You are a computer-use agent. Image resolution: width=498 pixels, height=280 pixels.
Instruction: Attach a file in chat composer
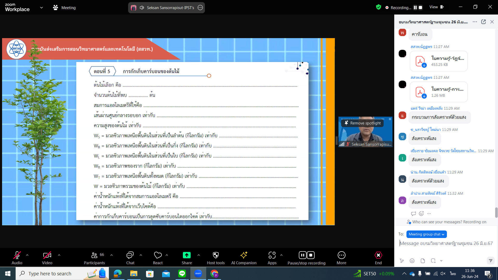(x=423, y=261)
